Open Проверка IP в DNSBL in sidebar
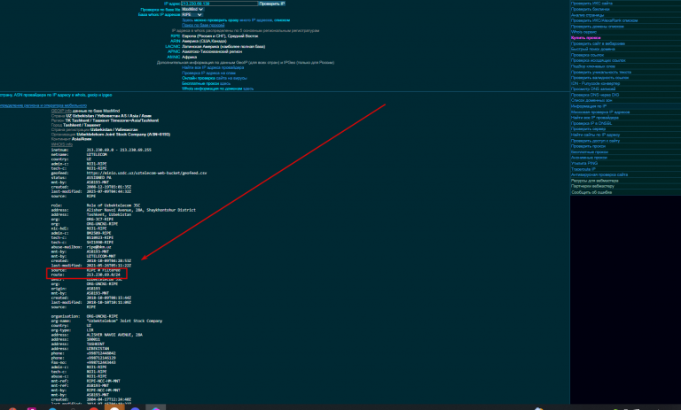681x410 pixels. (x=591, y=123)
